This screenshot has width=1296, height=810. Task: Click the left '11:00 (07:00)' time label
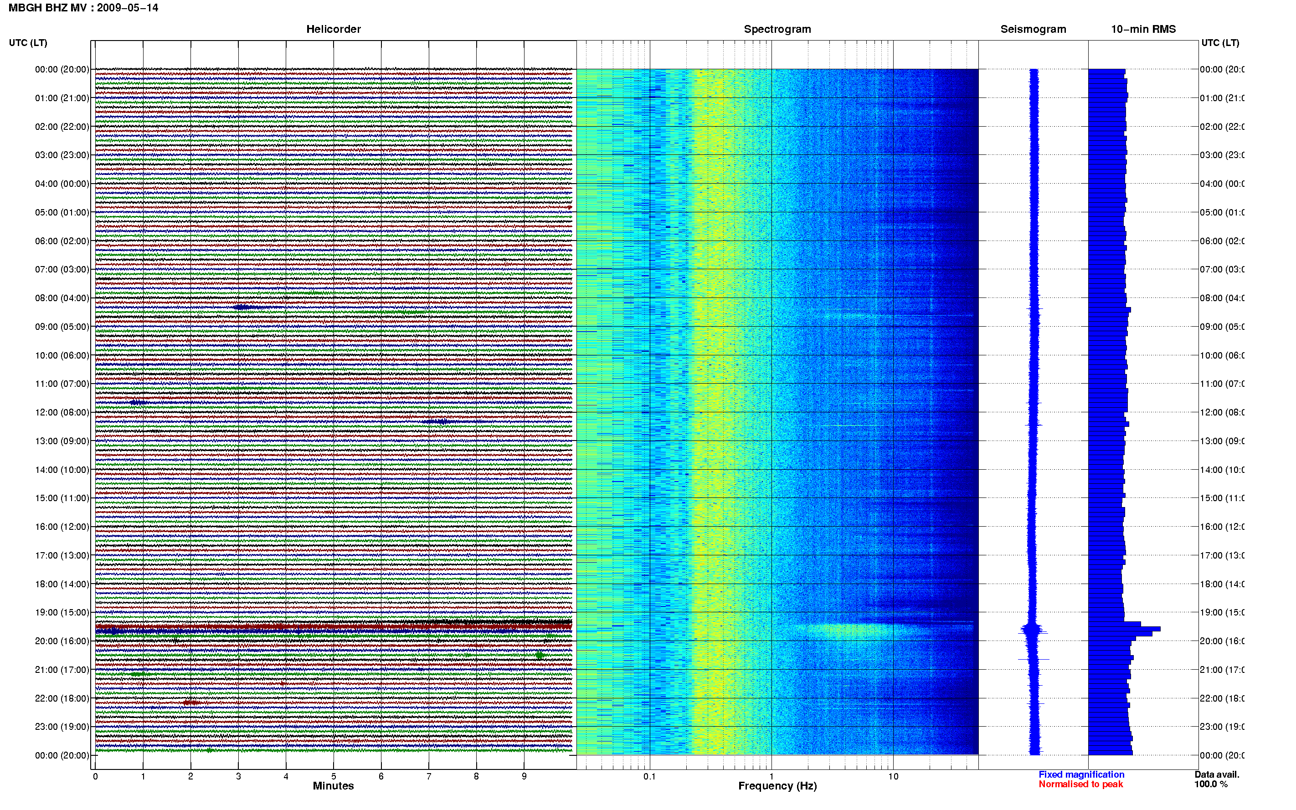point(62,384)
